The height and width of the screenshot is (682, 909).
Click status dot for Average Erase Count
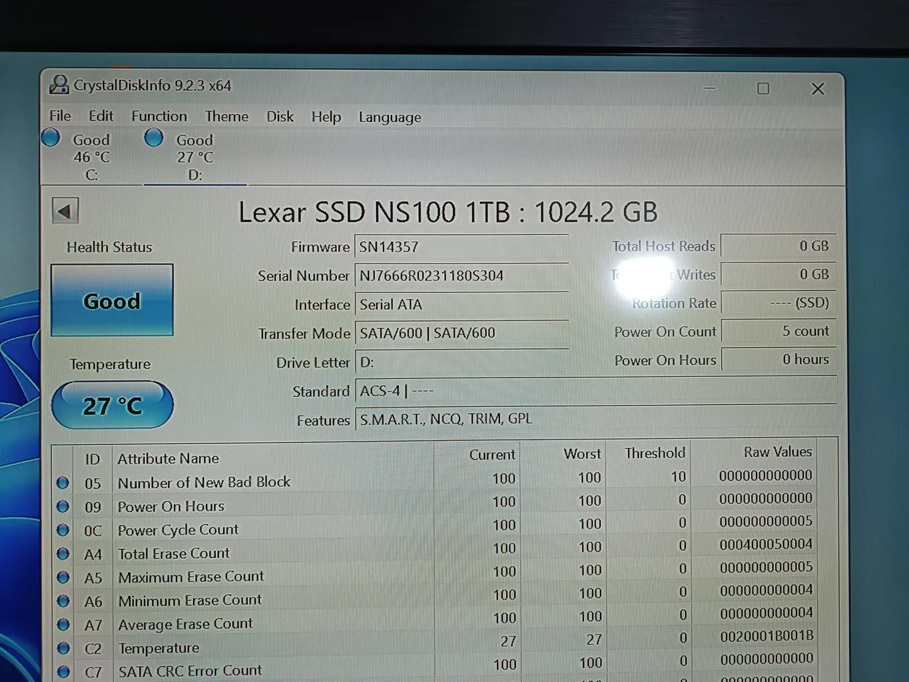(x=63, y=625)
